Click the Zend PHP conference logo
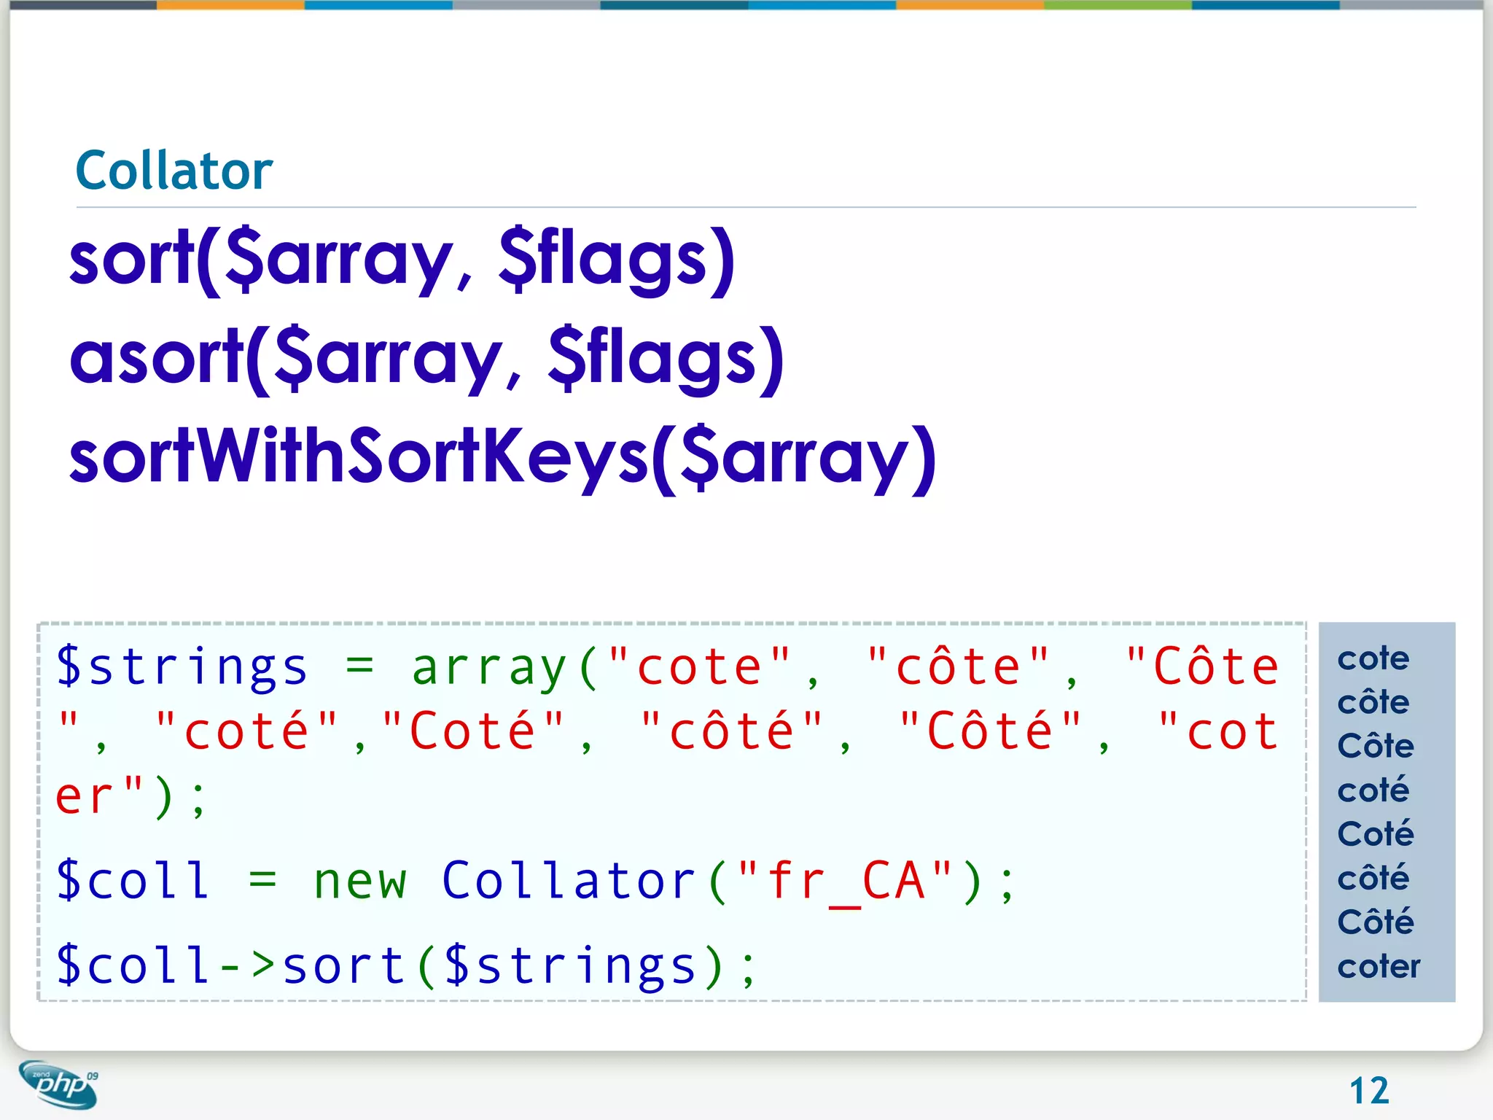Screen dimensions: 1493x1120 58,1084
